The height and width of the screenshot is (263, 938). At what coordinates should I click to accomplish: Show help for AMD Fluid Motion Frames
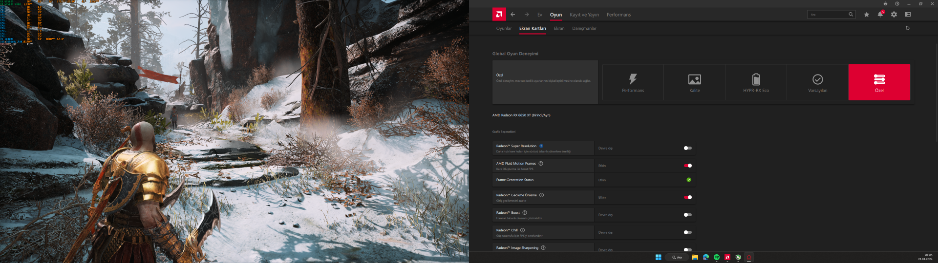pyautogui.click(x=541, y=163)
